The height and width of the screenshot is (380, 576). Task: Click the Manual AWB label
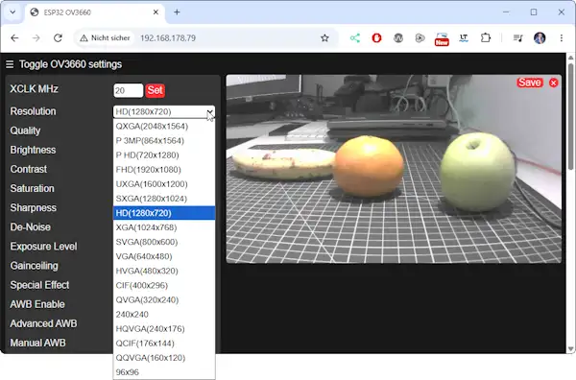point(37,343)
